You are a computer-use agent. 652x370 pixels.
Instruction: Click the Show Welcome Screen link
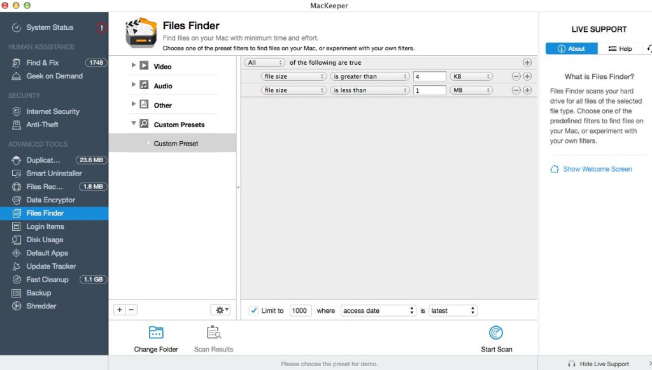[597, 168]
